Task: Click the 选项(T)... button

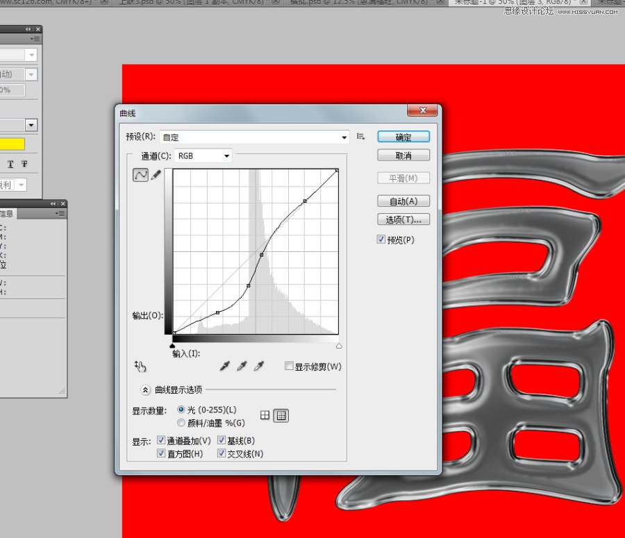Action: tap(403, 219)
